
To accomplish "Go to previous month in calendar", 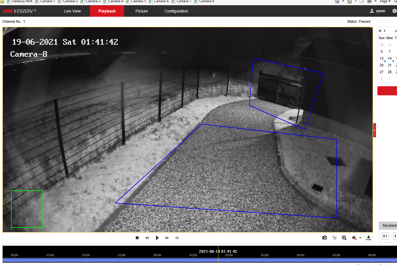I will (x=385, y=31).
